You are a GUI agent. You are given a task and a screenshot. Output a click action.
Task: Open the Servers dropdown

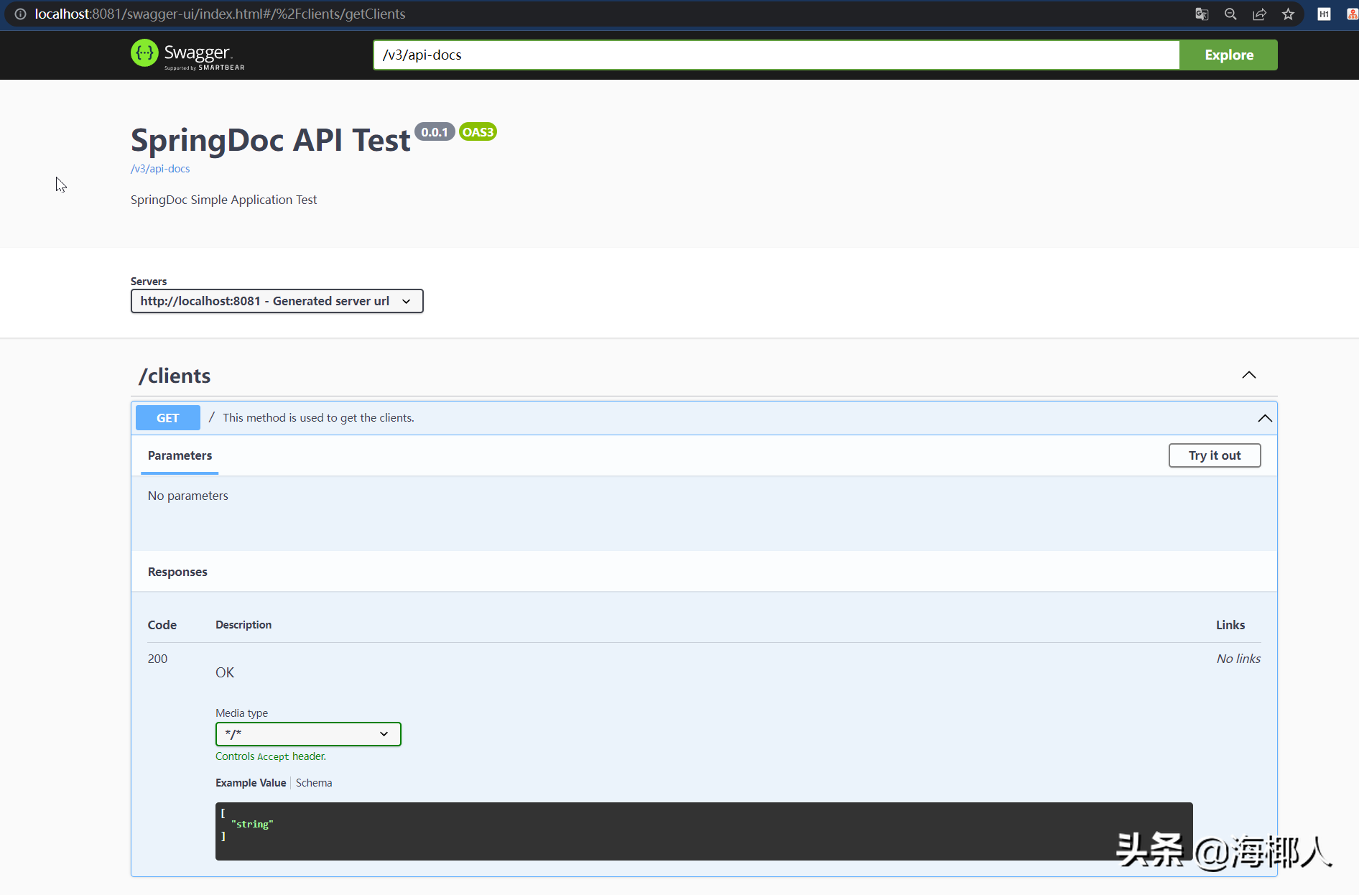tap(277, 301)
